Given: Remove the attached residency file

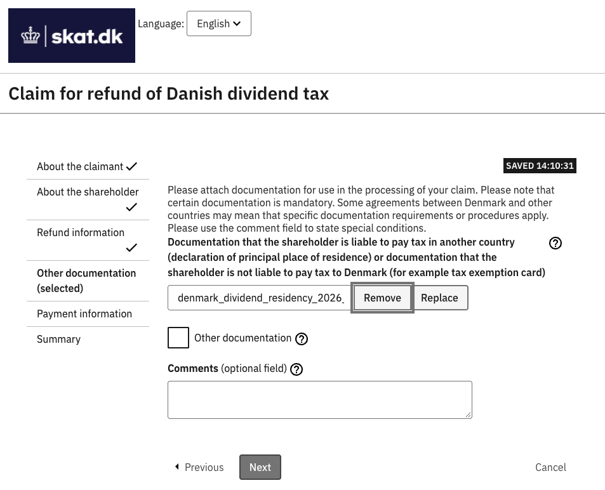Looking at the screenshot, I should click(x=382, y=298).
